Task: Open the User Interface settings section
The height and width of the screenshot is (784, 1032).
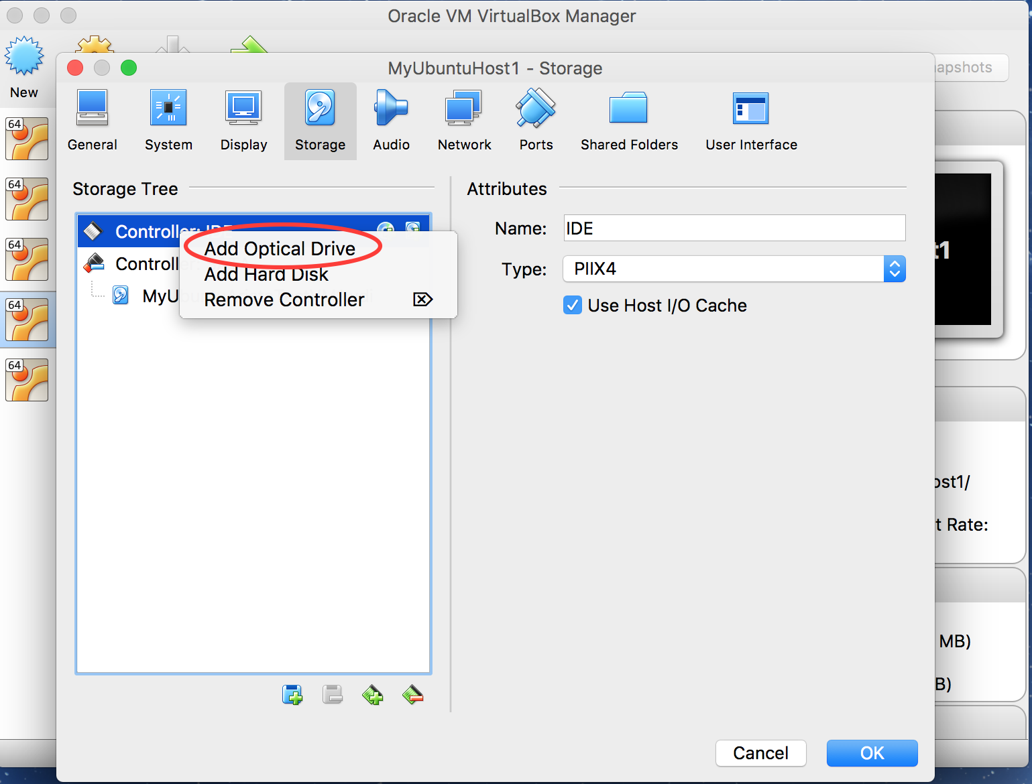Action: point(751,121)
